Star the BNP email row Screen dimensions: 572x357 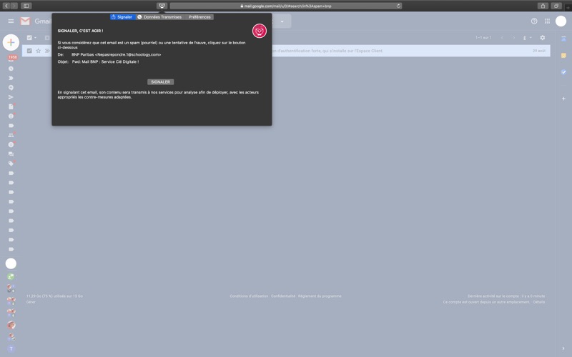[39, 51]
